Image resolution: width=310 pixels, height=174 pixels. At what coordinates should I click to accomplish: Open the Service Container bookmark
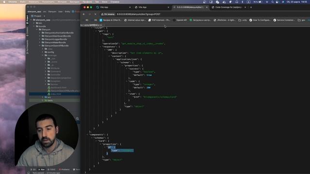[284, 20]
